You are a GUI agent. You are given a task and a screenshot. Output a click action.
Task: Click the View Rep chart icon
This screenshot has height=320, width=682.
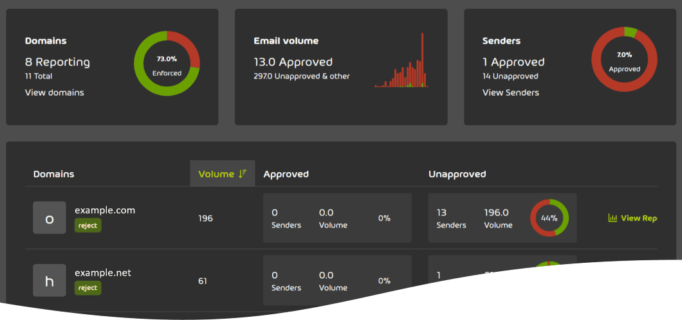tap(613, 218)
